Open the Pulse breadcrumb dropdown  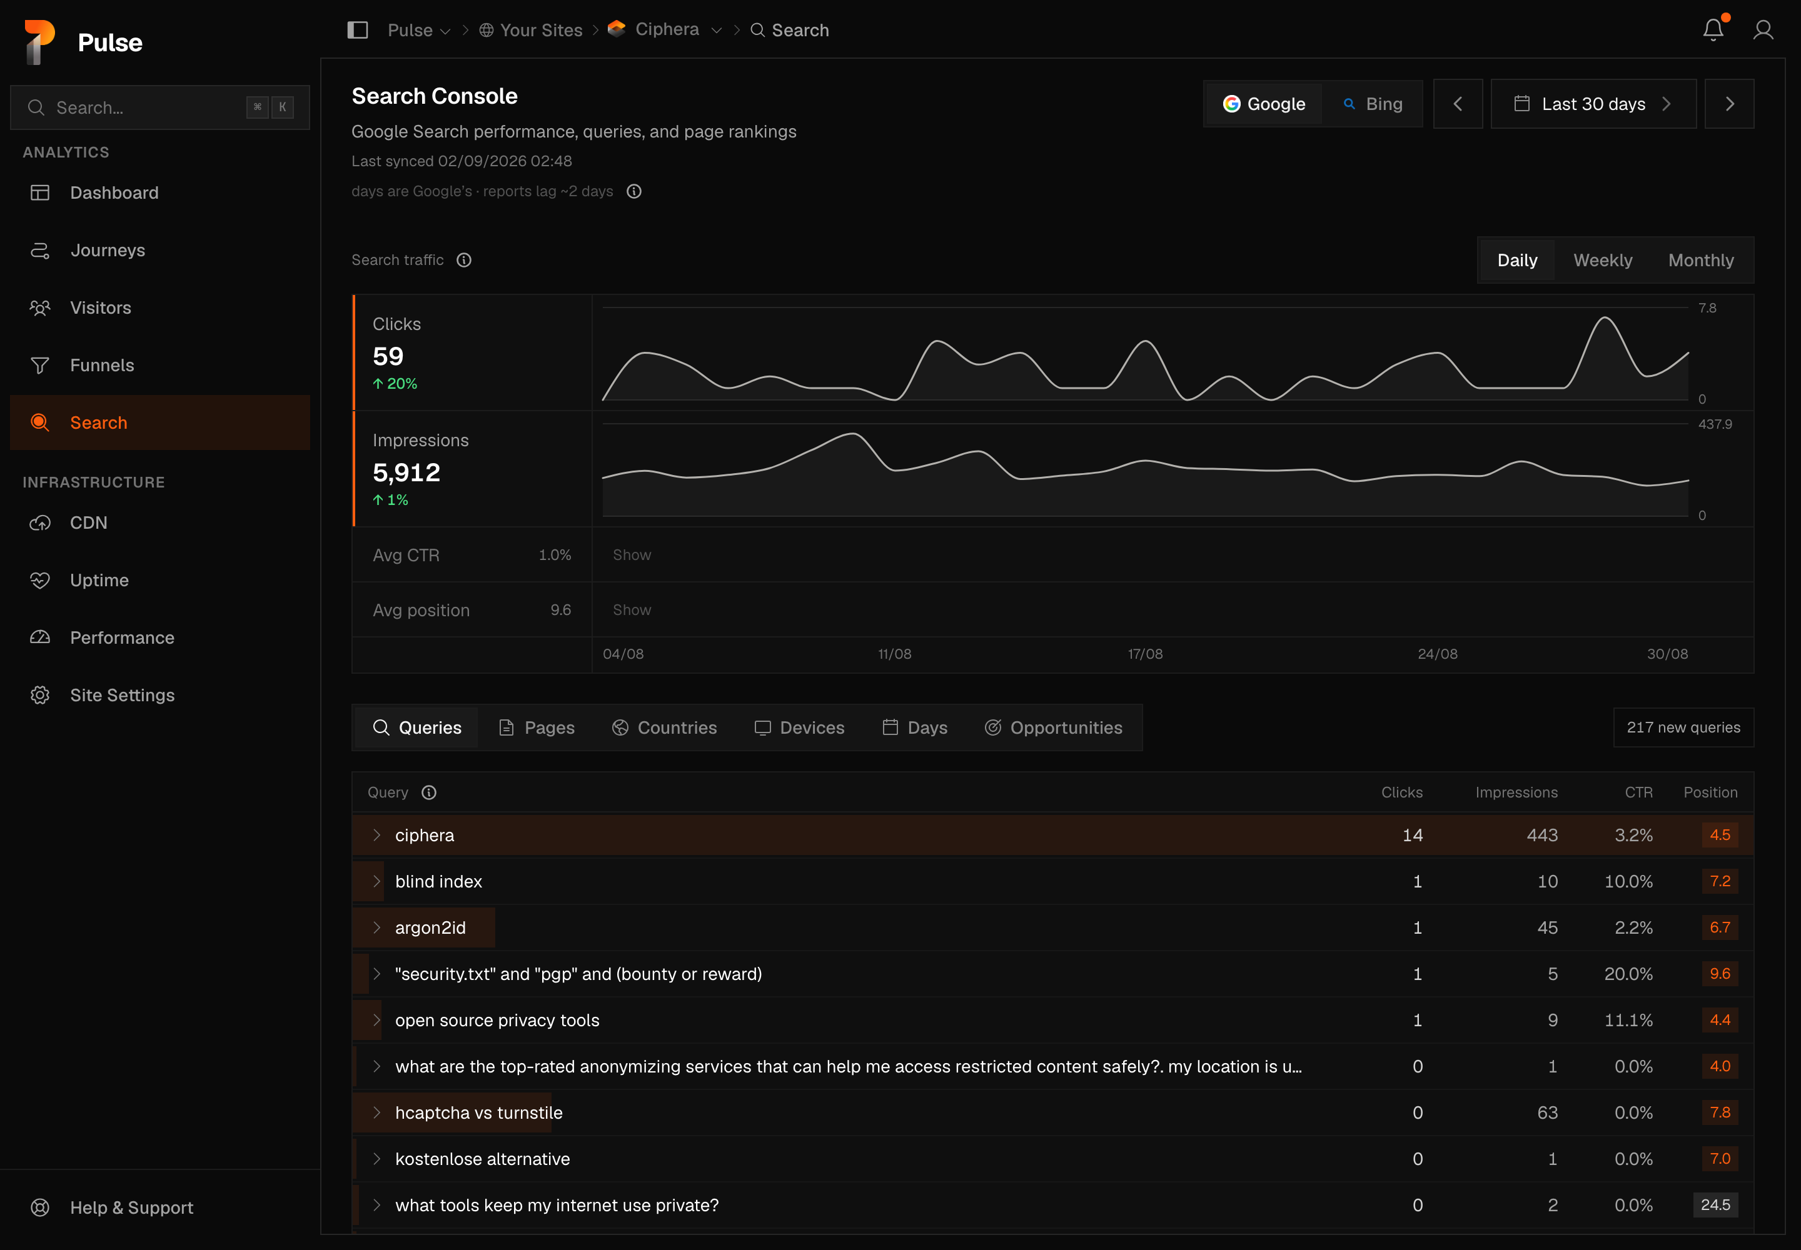[x=418, y=30]
